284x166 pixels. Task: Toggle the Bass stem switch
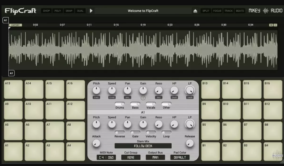(135, 104)
